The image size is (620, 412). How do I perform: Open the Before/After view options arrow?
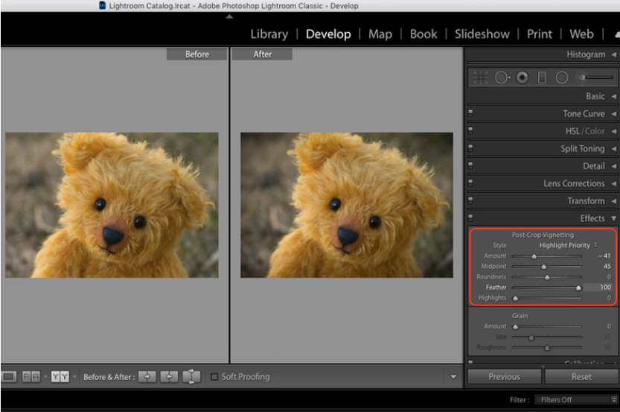pyautogui.click(x=74, y=376)
